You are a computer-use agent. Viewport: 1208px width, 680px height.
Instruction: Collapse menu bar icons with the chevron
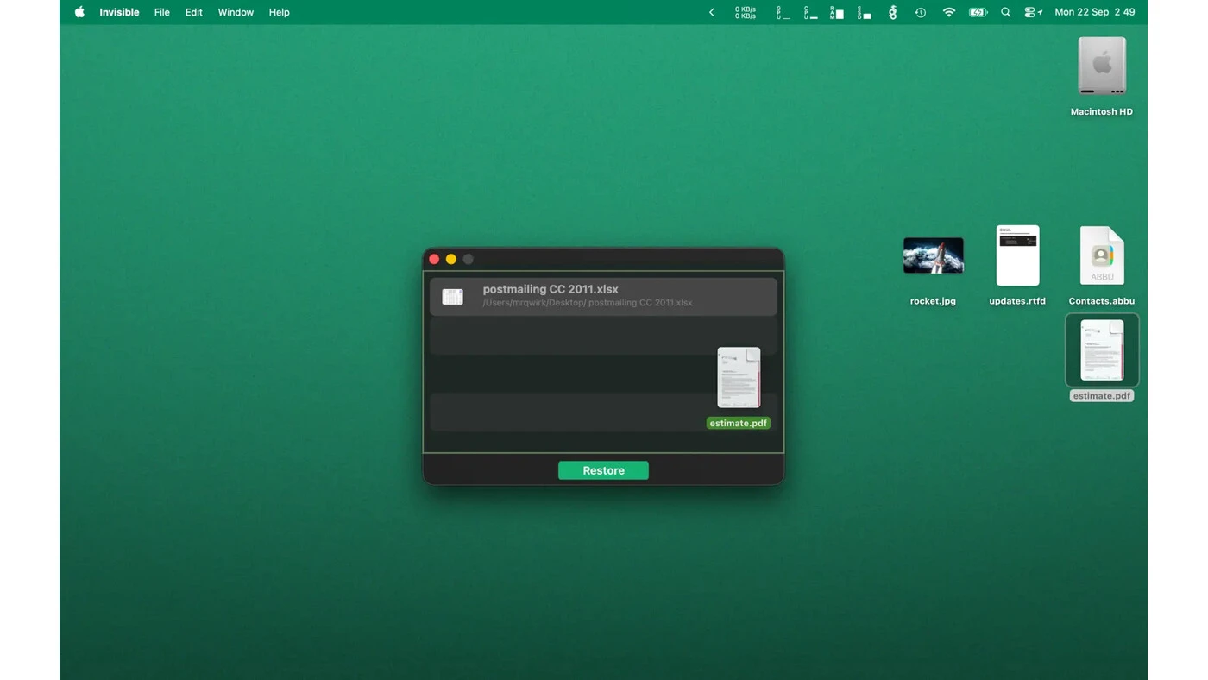point(712,12)
